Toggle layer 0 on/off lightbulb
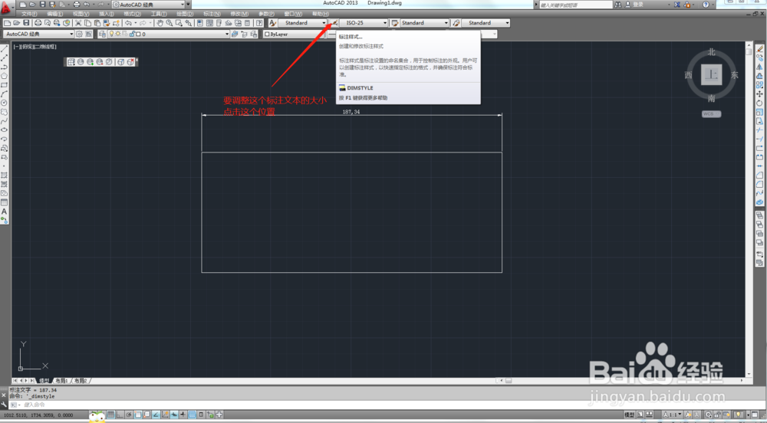Viewport: 767px width, 423px height. click(111, 34)
